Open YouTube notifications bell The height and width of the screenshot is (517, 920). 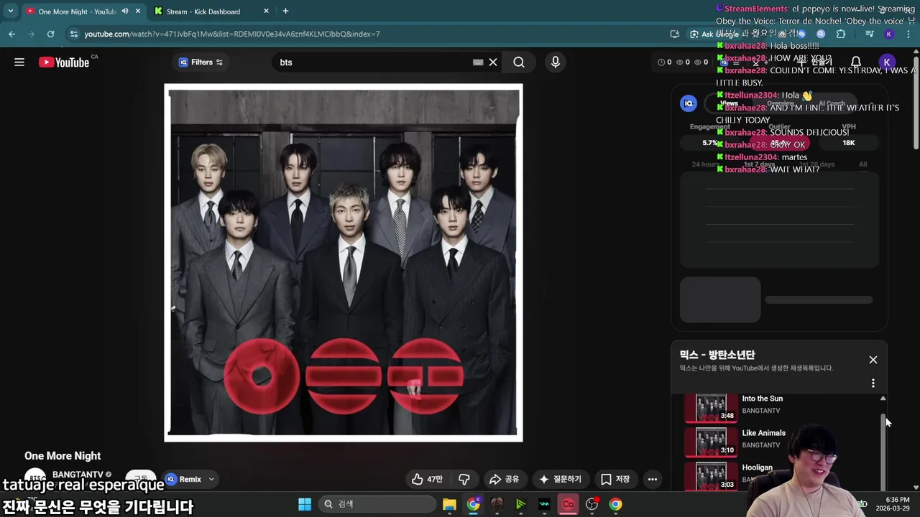[x=855, y=62]
